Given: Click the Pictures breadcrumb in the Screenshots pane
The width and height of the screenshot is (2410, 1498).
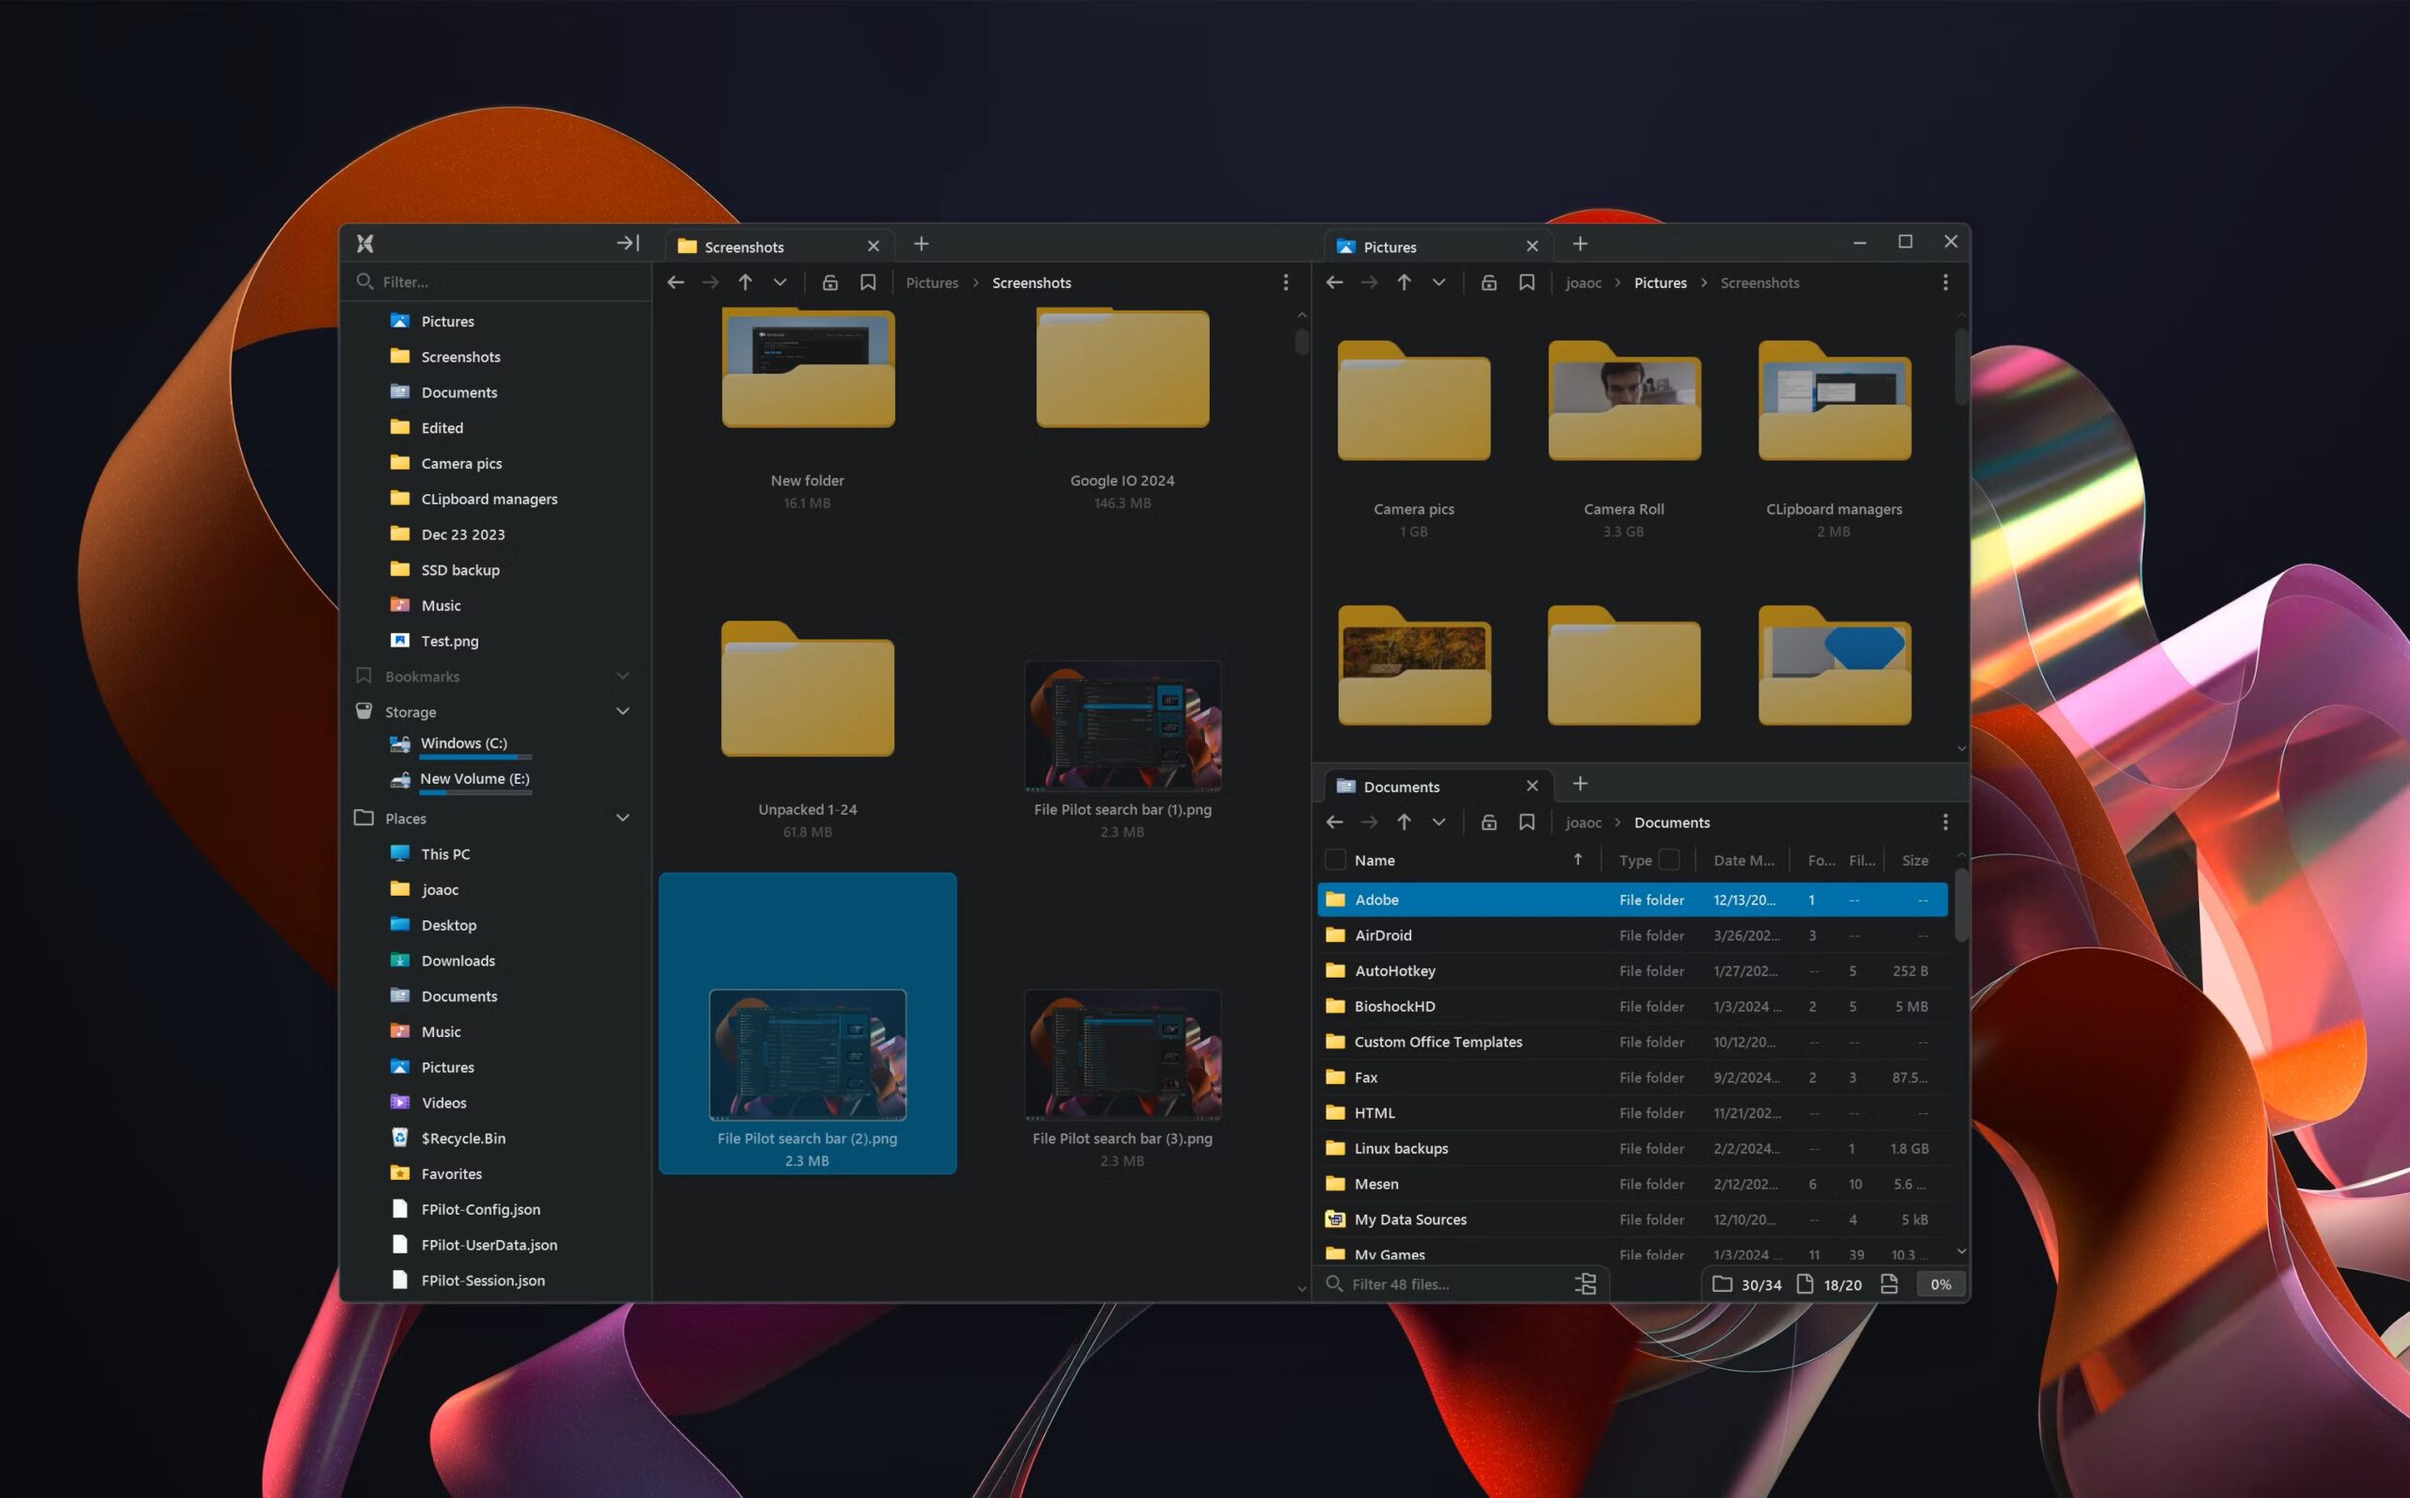Looking at the screenshot, I should 931,282.
